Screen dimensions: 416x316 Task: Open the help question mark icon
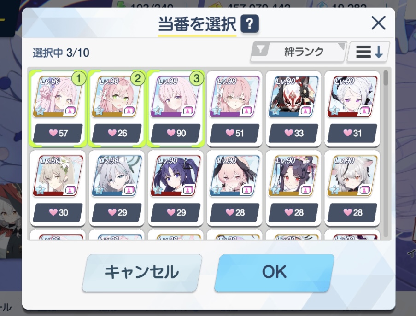click(249, 23)
